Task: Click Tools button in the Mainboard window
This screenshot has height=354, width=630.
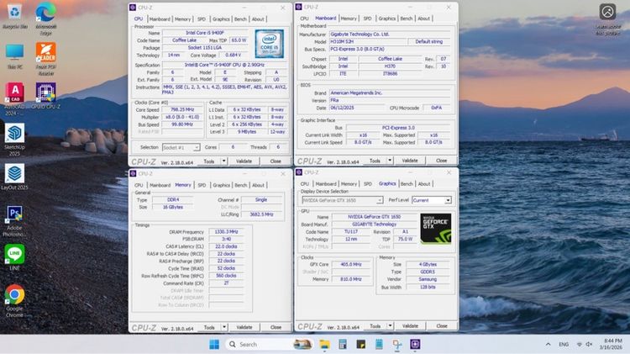Action: coord(375,161)
